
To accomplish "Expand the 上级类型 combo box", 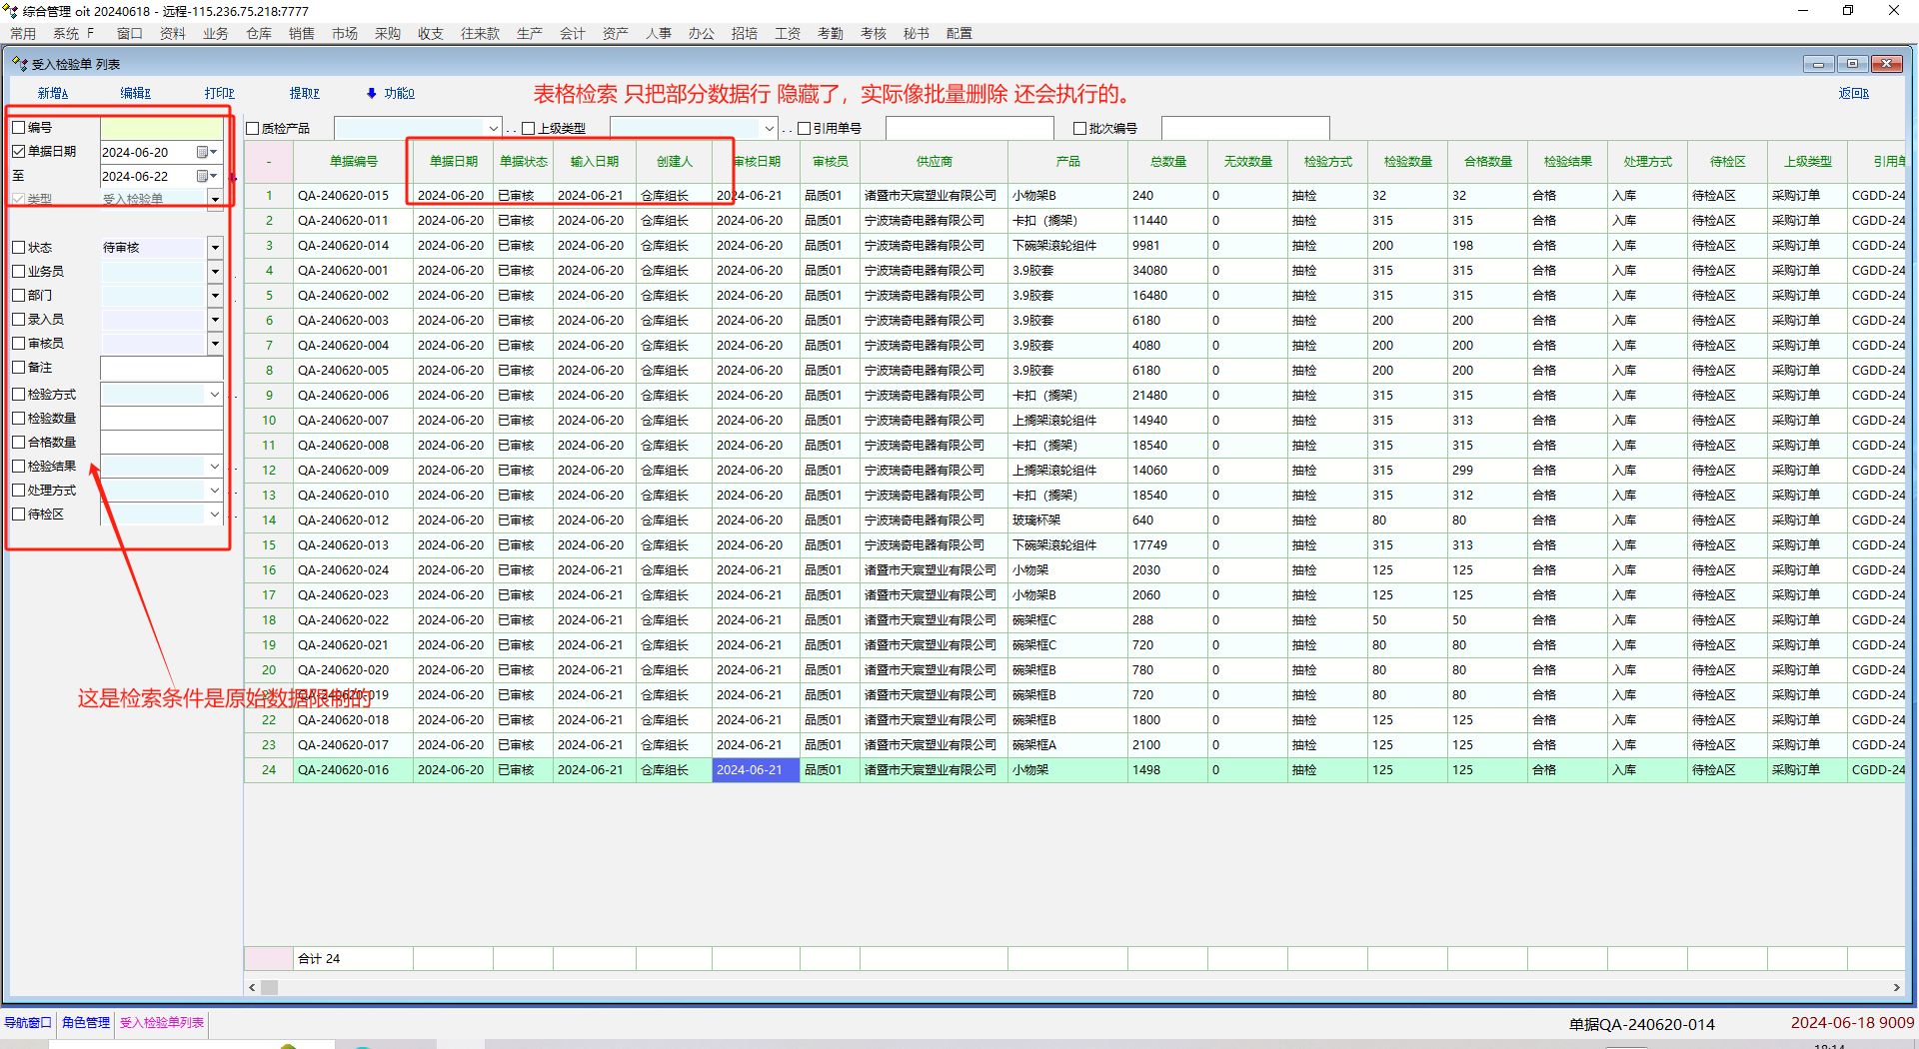I will (x=769, y=128).
